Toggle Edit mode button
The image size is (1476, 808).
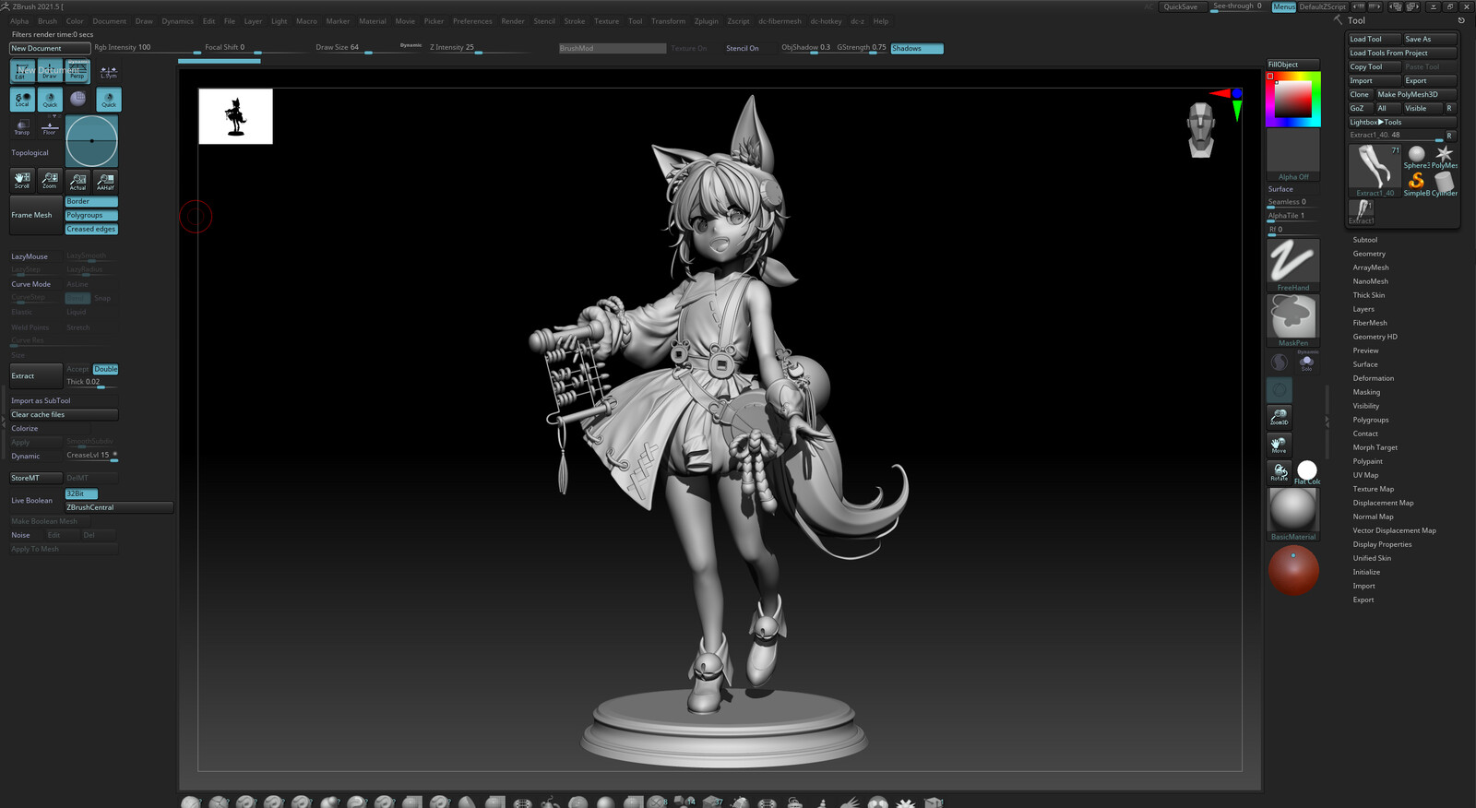(22, 71)
